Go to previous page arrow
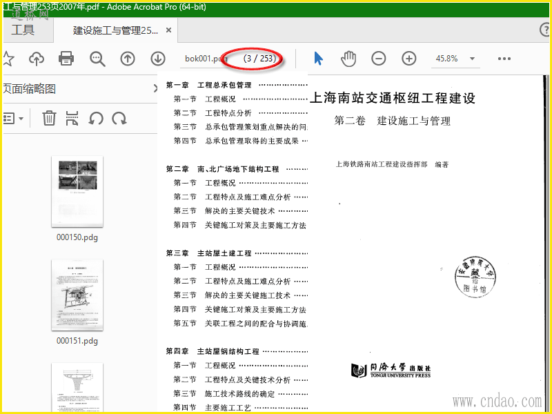 click(128, 59)
